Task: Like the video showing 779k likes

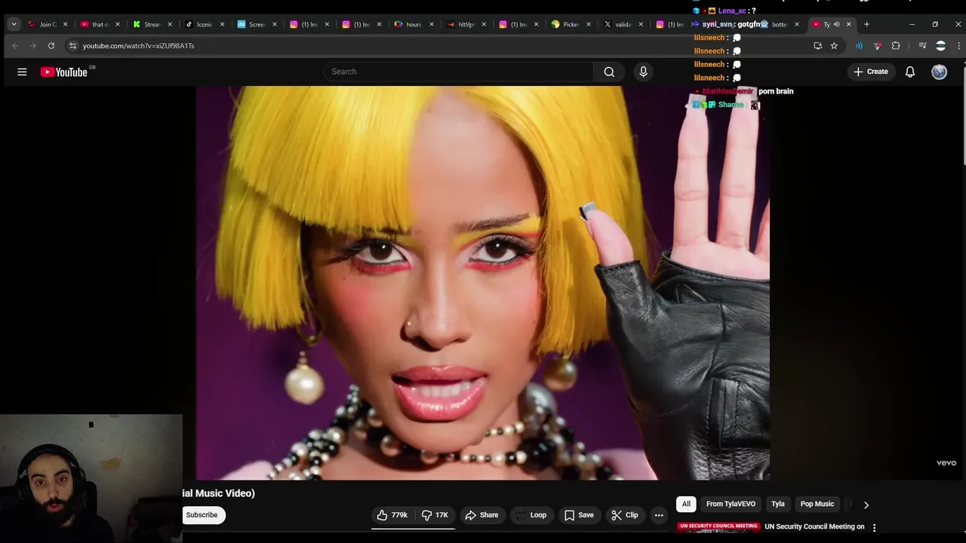Action: 392,515
